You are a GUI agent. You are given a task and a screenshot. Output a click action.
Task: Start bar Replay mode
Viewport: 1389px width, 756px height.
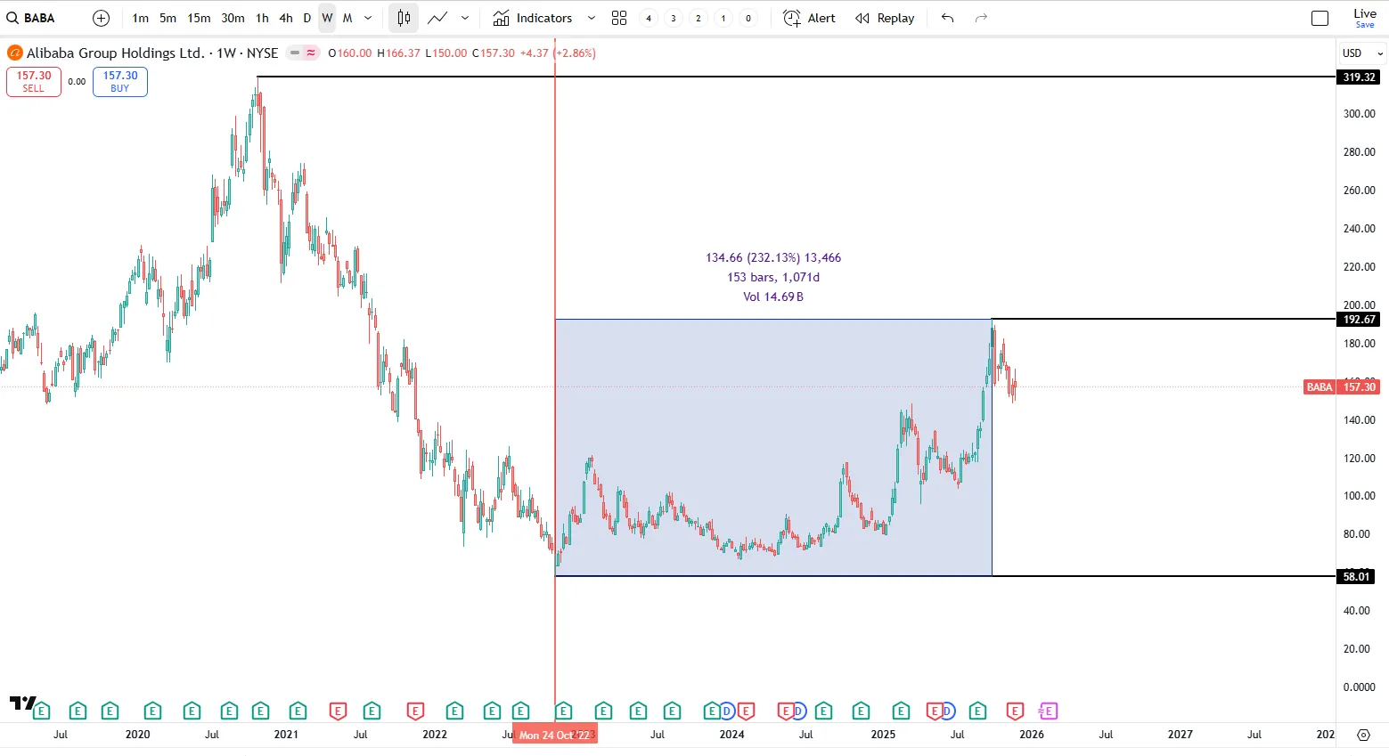(885, 18)
